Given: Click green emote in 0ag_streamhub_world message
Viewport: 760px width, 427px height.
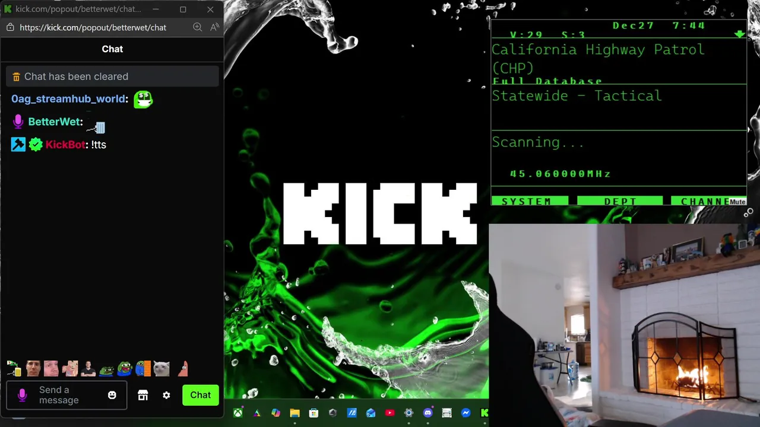Looking at the screenshot, I should [x=143, y=99].
